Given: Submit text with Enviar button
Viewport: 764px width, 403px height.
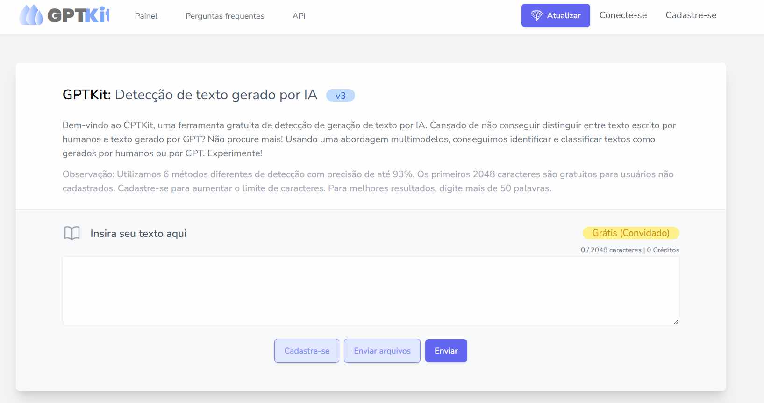Looking at the screenshot, I should pyautogui.click(x=446, y=351).
